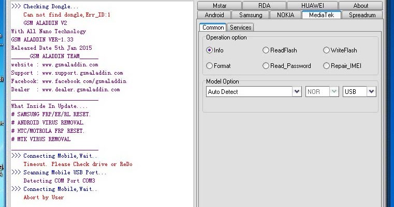Viewport: 394px width, 207px height.
Task: Click the 'Timeout. Please Check drive or ReDo' line
Action: coord(78,164)
